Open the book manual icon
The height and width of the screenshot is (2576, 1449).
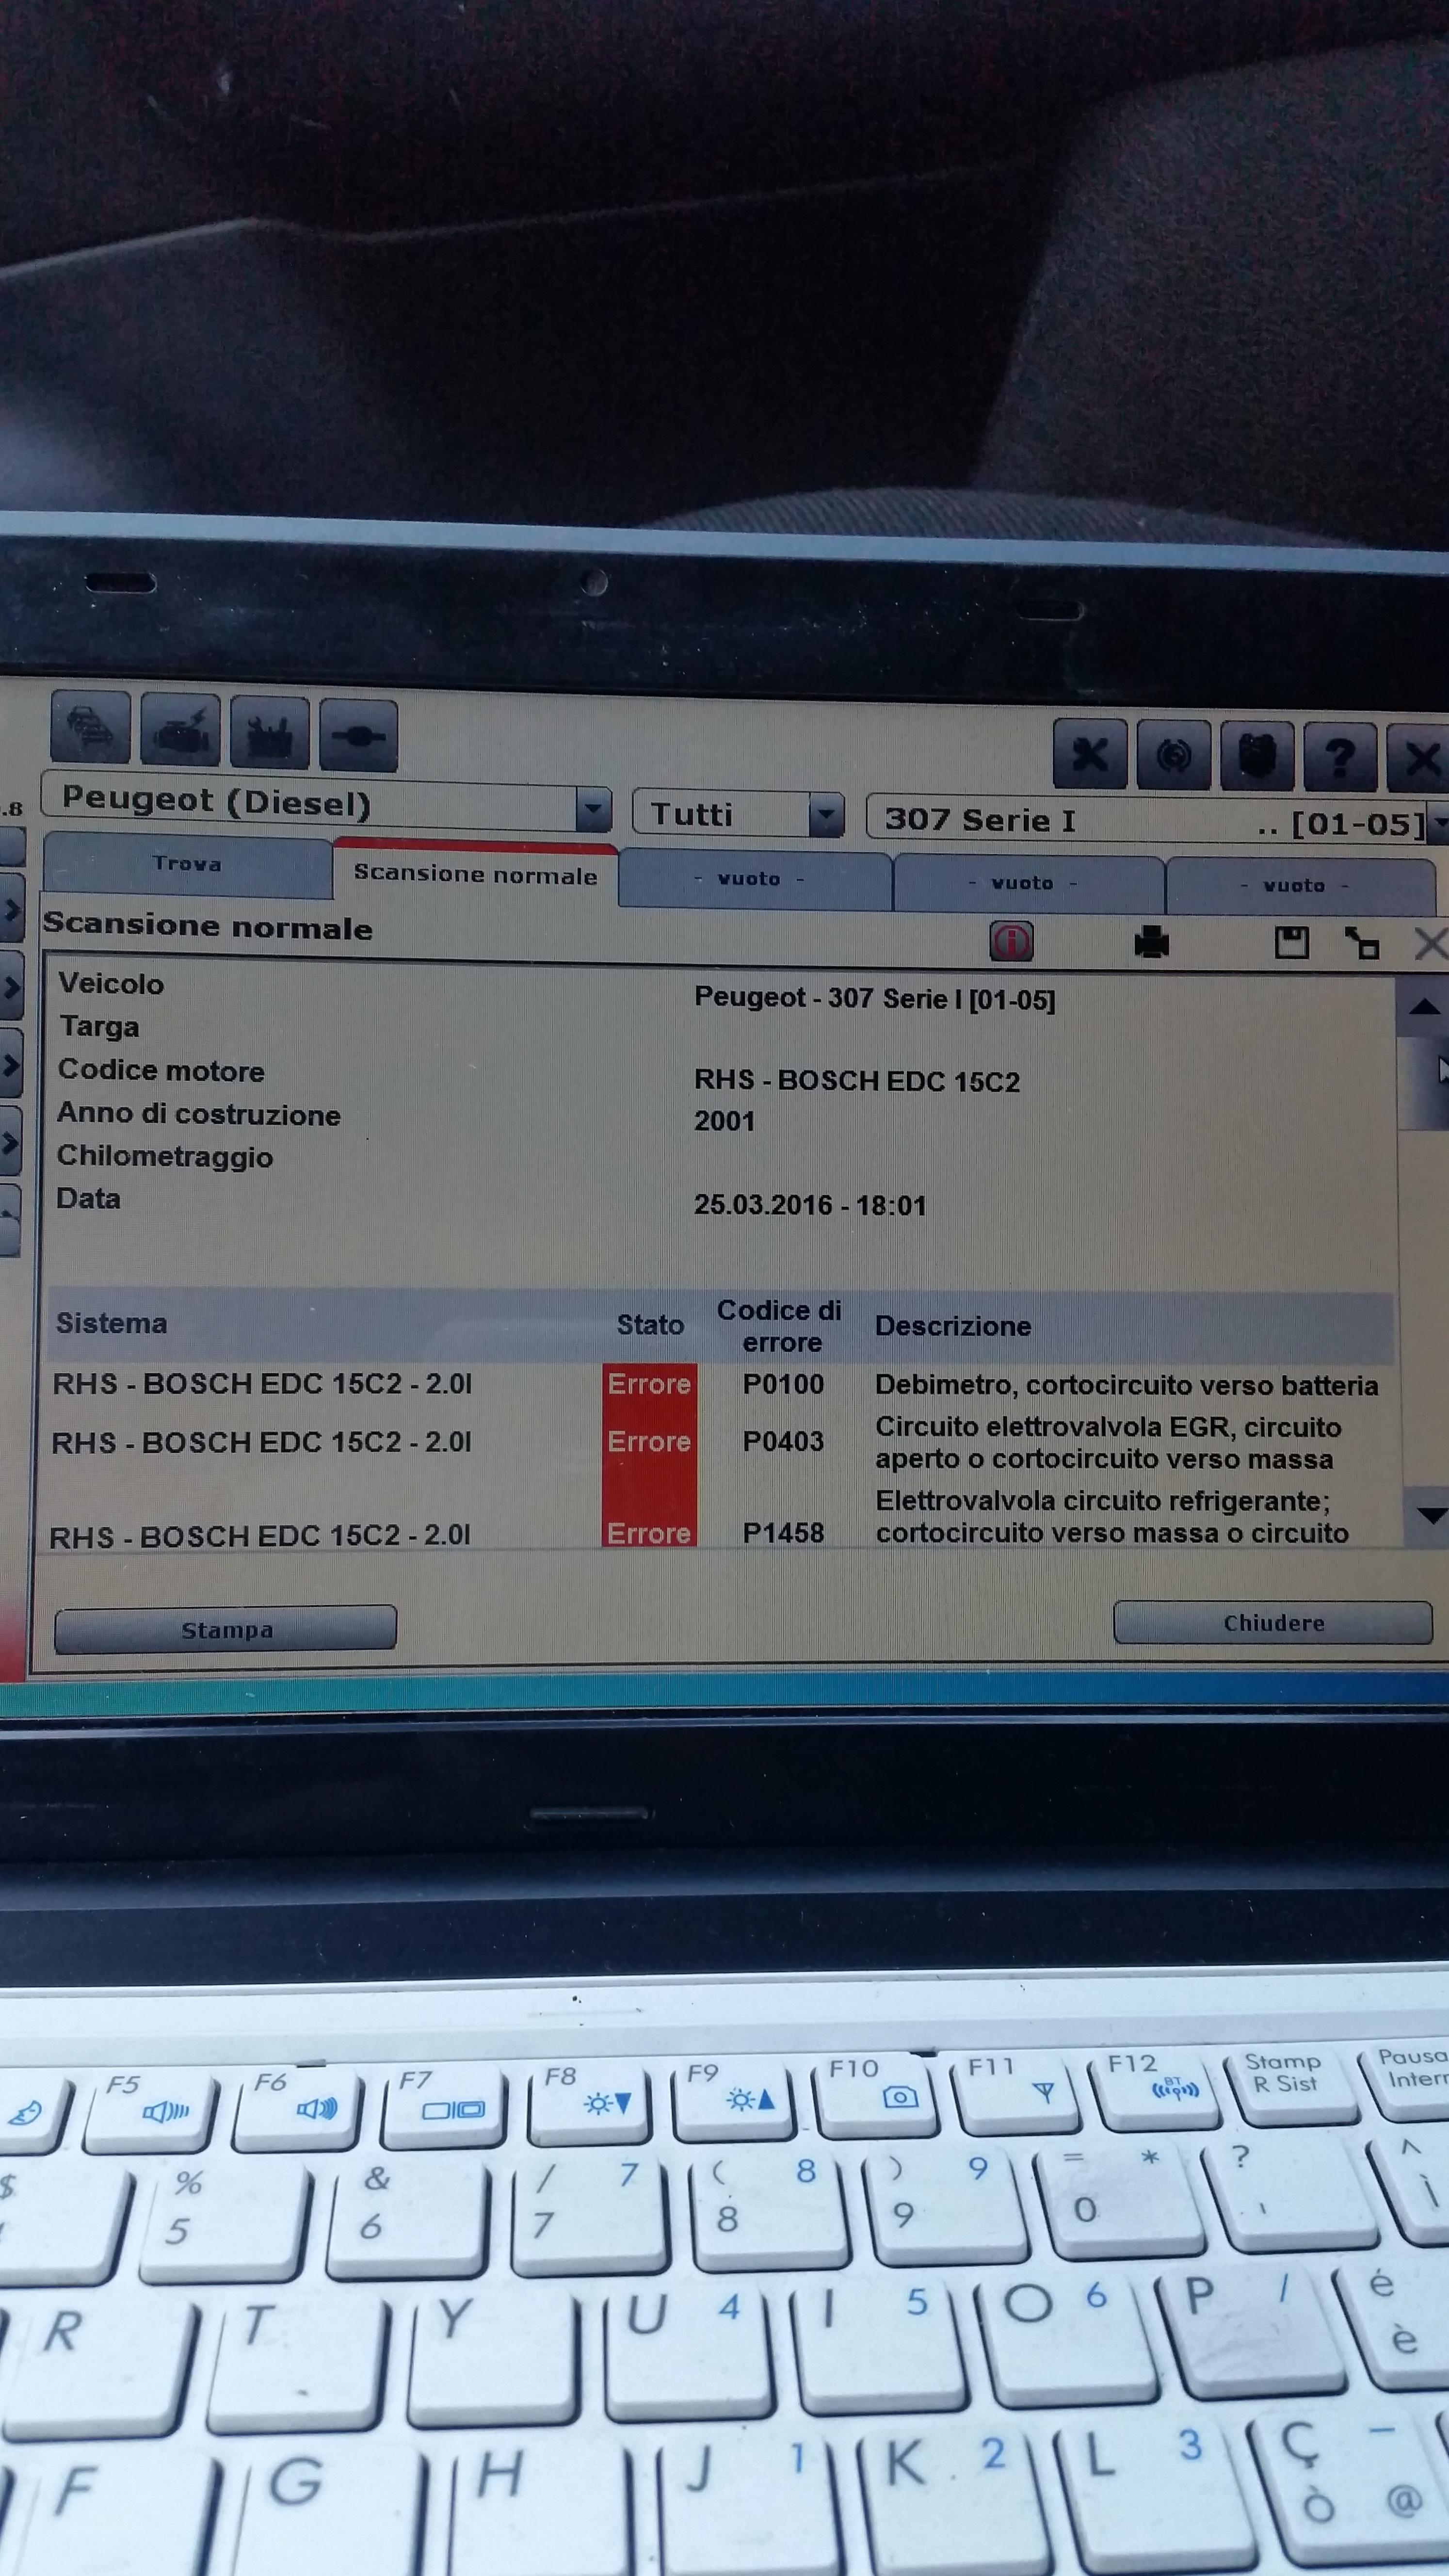coord(1257,758)
